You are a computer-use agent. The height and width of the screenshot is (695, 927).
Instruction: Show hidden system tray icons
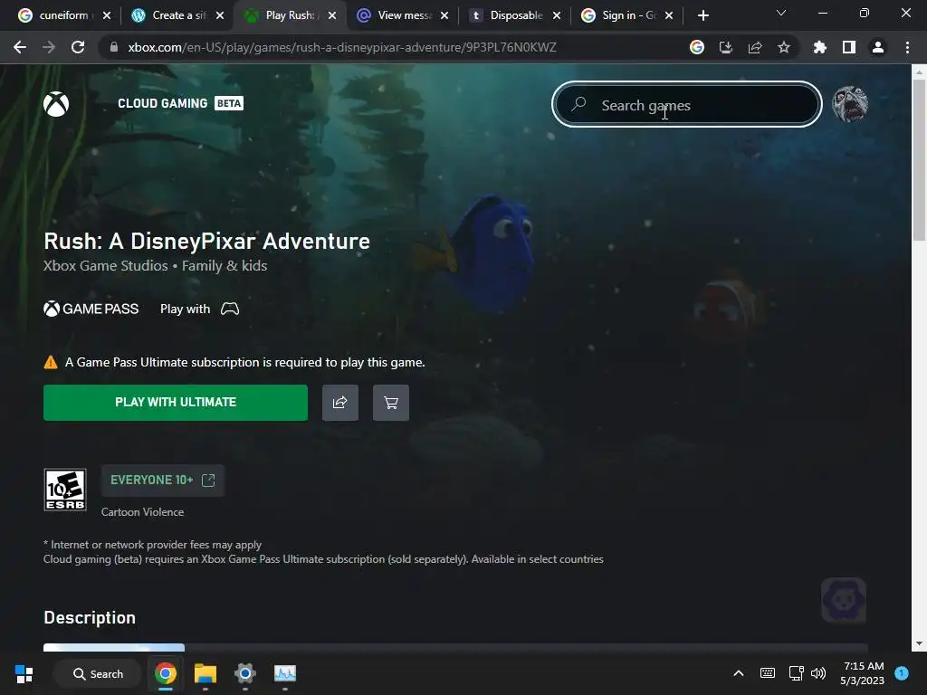[x=739, y=673]
